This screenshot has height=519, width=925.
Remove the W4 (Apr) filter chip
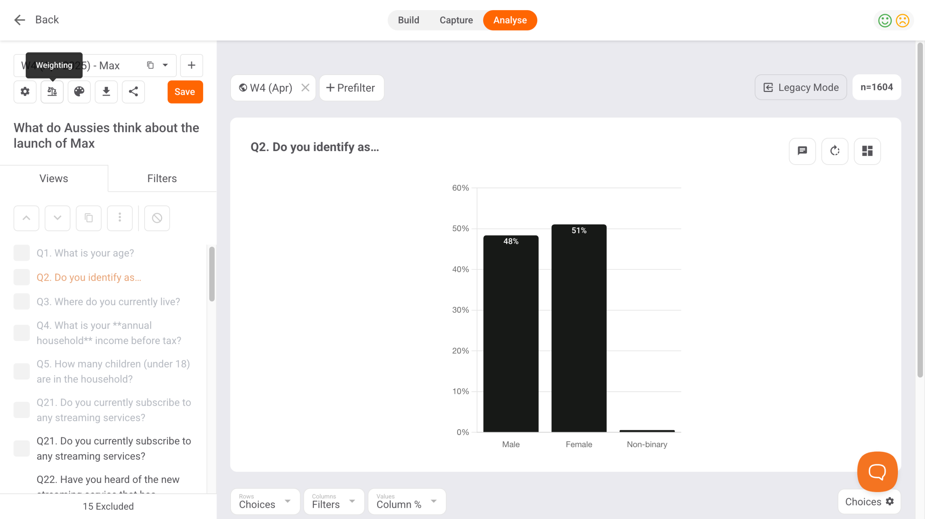pos(305,88)
